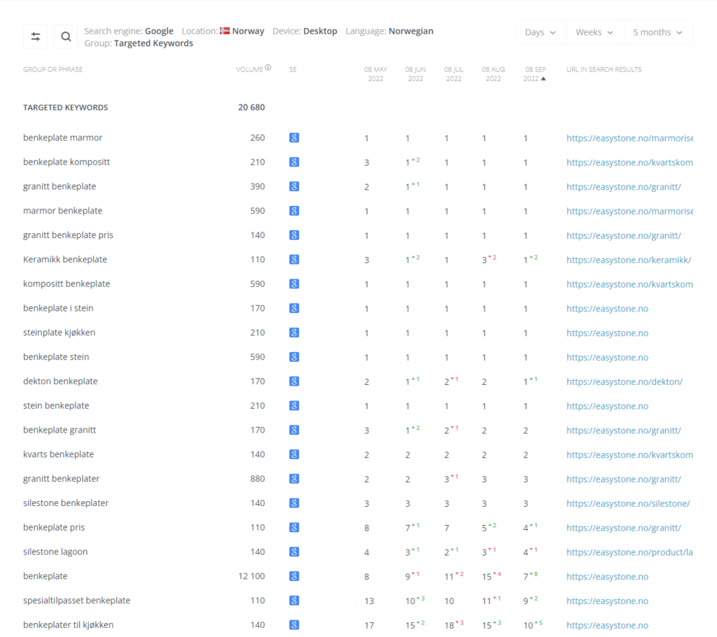
Task: Select the 'benkeplate' keyword with 12 100 volume
Action: 46,576
